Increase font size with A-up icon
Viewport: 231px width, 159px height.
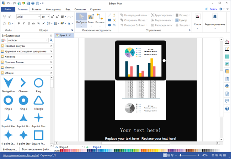(x=52, y=17)
